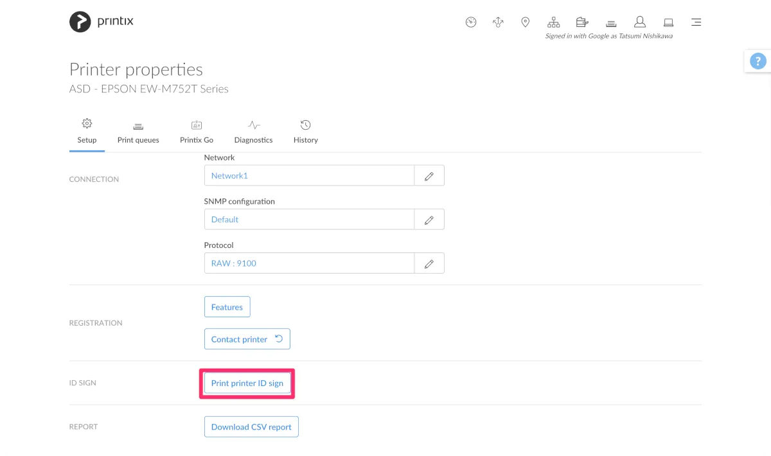Open the History tab
Image resolution: width=771 pixels, height=456 pixels.
coord(306,132)
